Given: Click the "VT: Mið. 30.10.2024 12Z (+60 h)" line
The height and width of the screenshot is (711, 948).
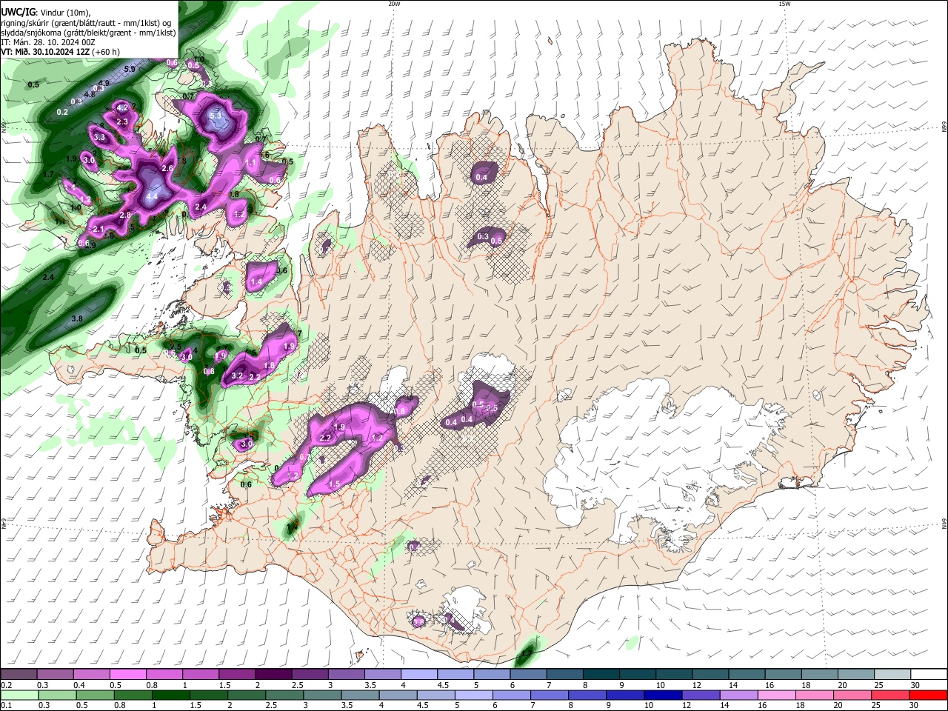Looking at the screenshot, I should coord(61,52).
